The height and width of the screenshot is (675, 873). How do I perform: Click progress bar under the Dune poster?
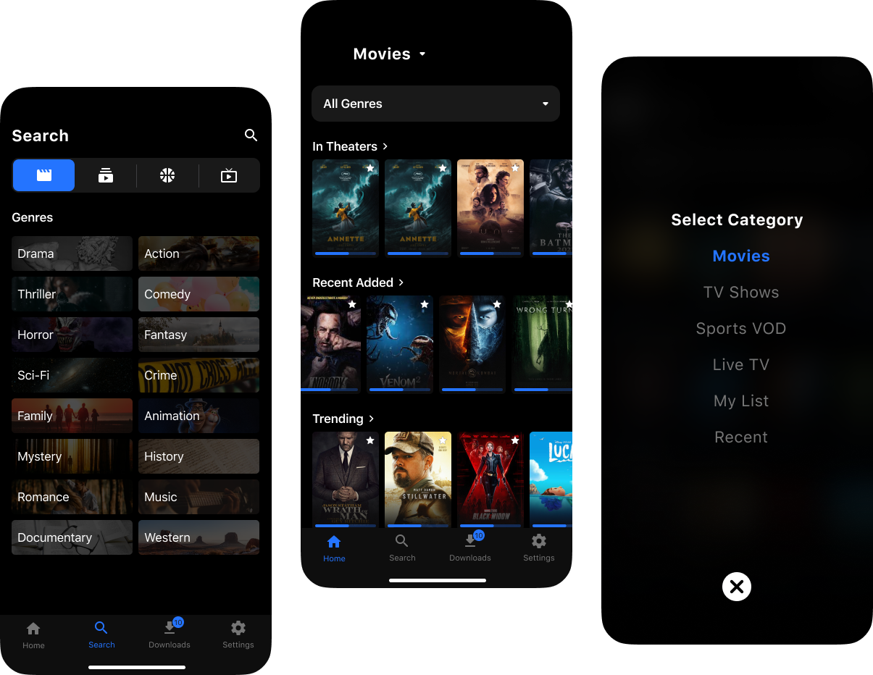click(x=490, y=253)
